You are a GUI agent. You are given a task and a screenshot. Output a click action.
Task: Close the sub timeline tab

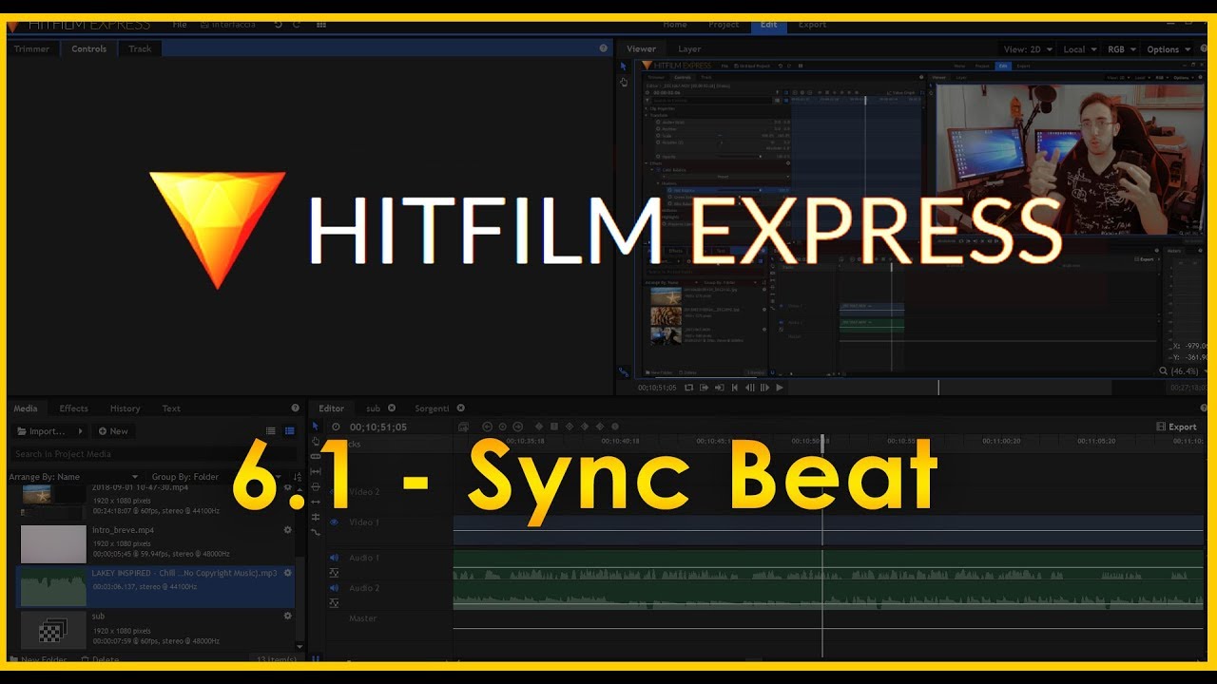[391, 408]
